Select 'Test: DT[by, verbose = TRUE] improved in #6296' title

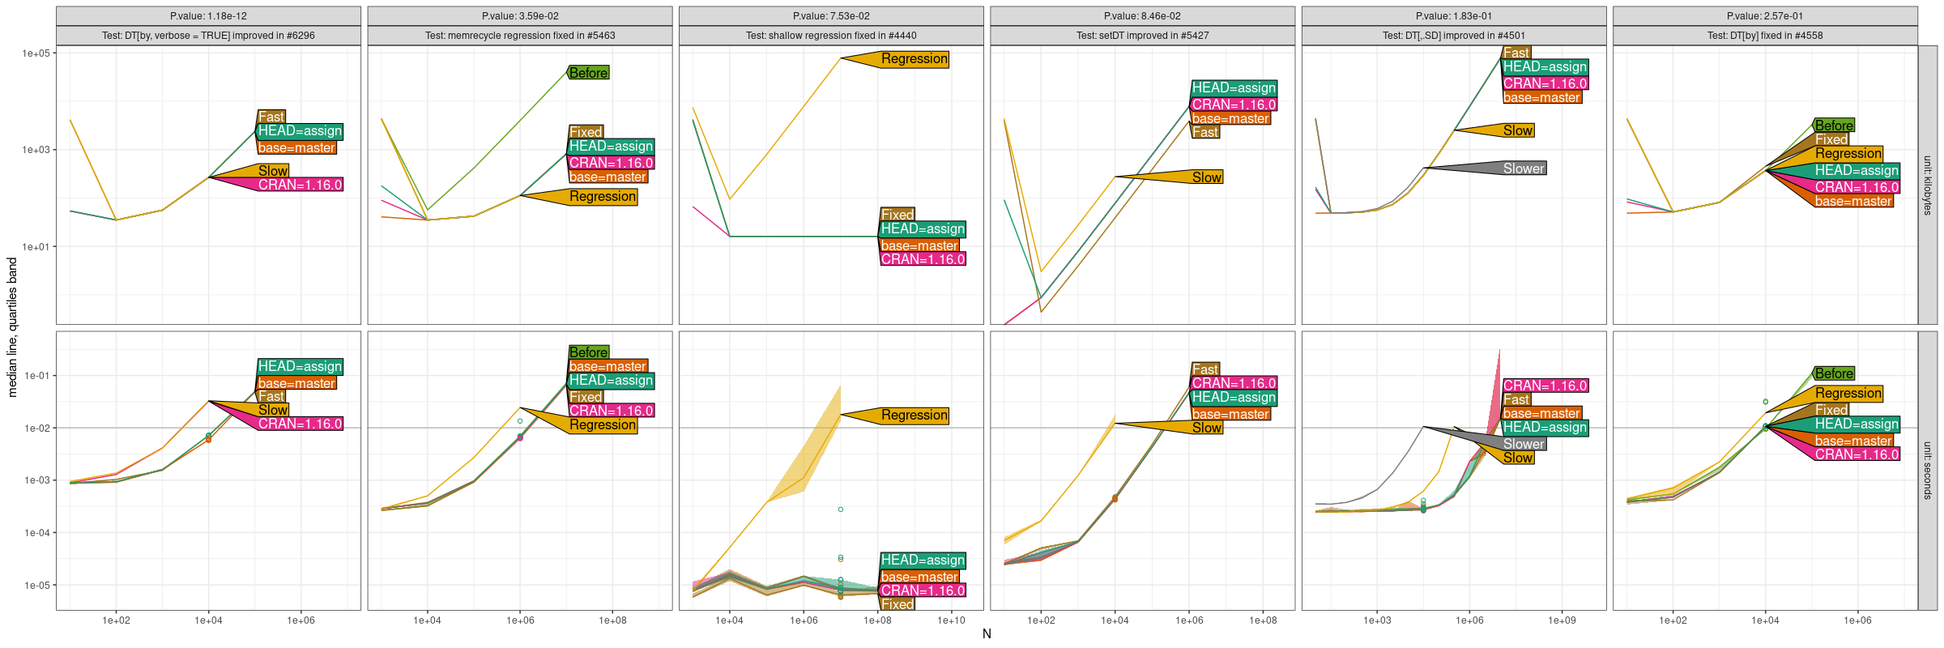click(x=208, y=36)
